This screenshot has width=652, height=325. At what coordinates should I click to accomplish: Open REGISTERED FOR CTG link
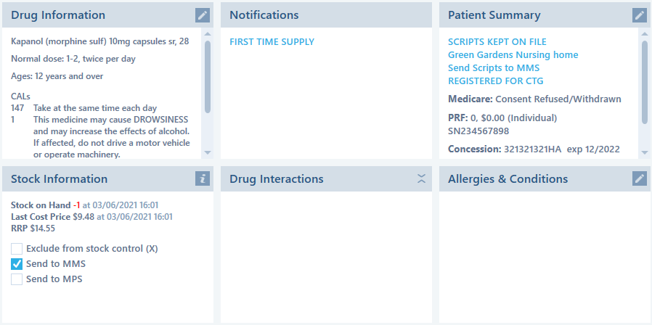[495, 81]
